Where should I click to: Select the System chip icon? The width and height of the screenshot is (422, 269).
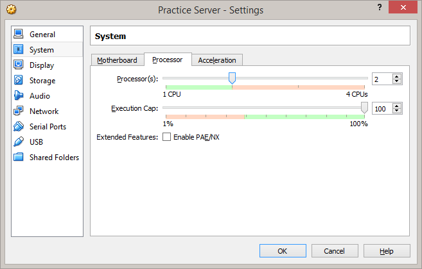(18, 50)
